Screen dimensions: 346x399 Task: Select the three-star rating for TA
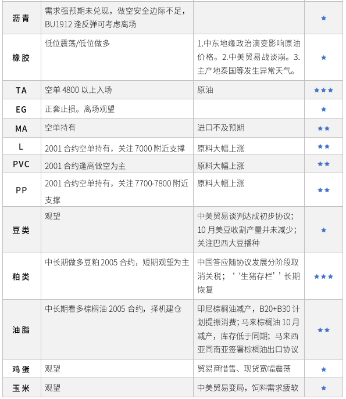pyautogui.click(x=323, y=90)
